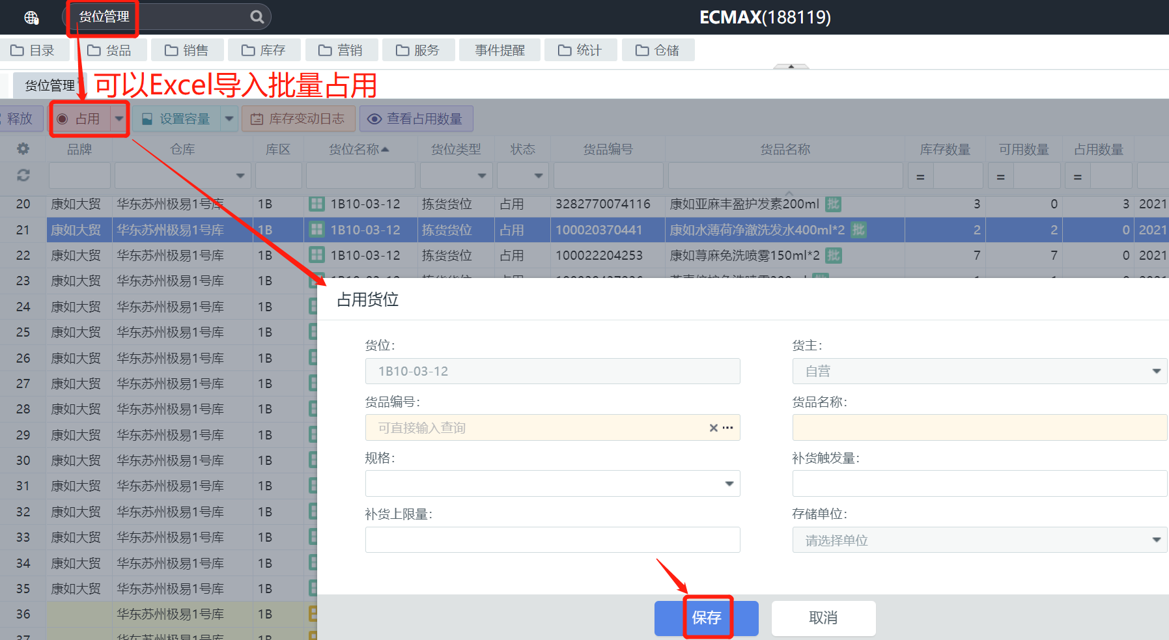Screen dimensions: 1169x640
Task: Click the grid icon in row 22
Action: coord(317,255)
